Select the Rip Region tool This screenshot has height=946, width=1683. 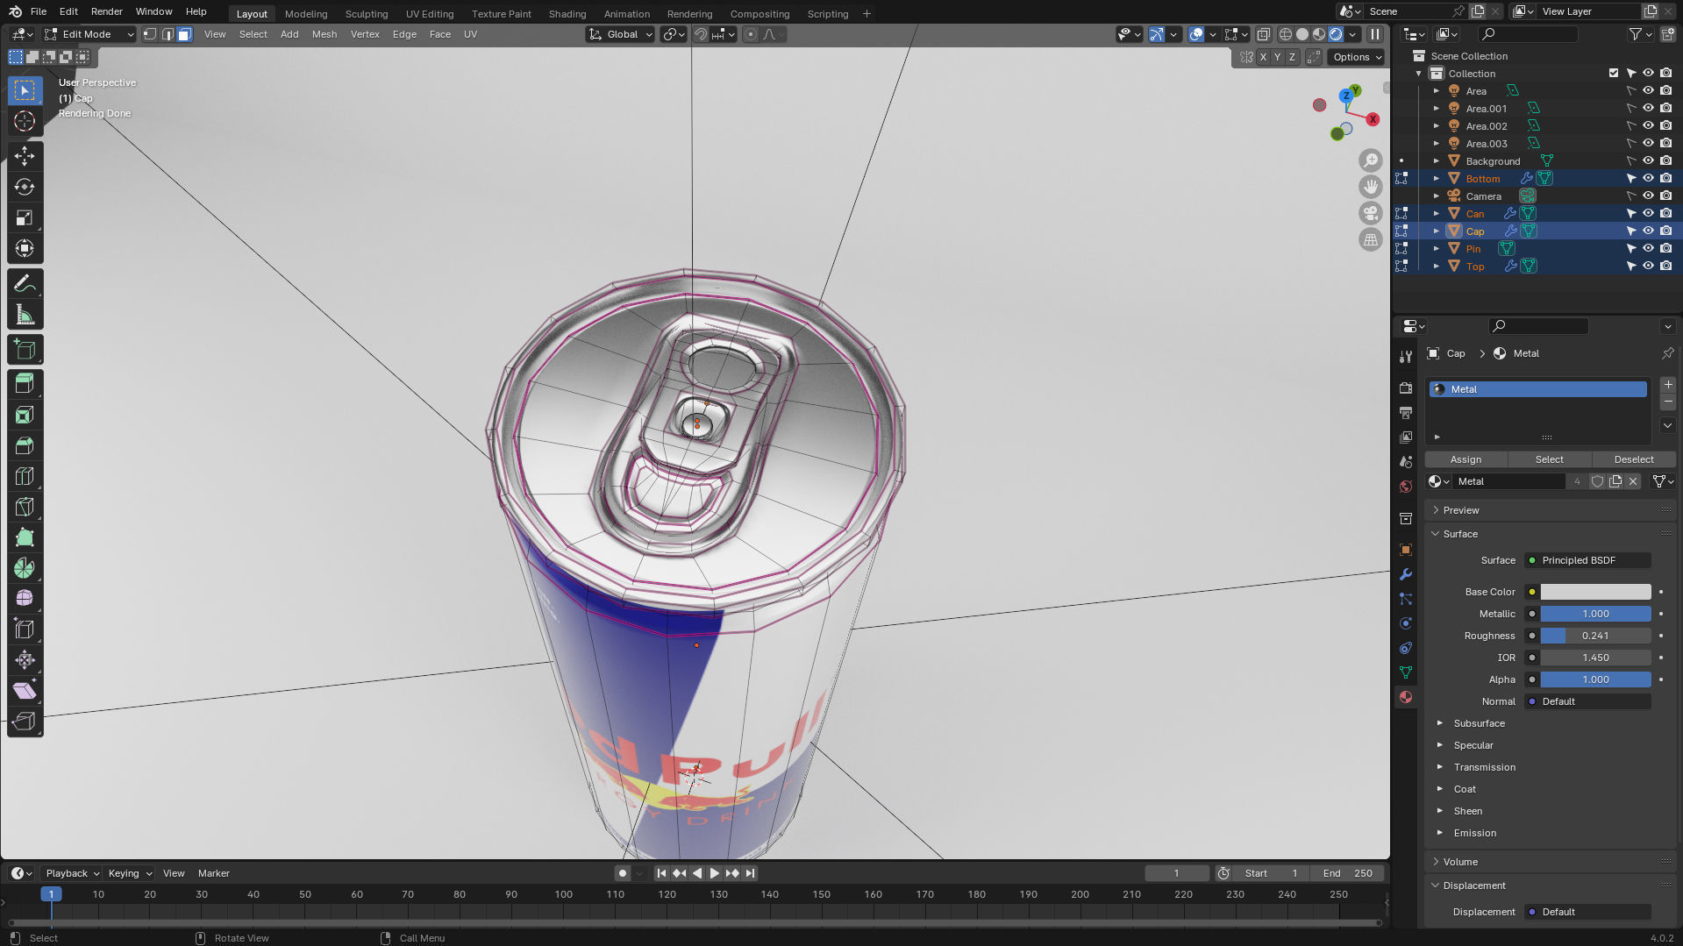pyautogui.click(x=25, y=722)
